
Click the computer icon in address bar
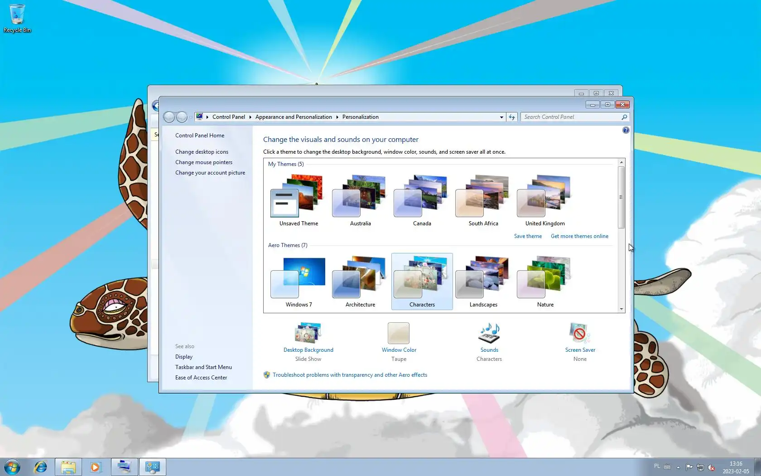(x=199, y=117)
